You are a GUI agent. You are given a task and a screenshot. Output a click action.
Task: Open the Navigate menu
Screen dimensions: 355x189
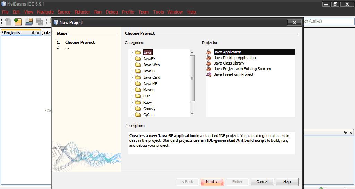(45, 12)
